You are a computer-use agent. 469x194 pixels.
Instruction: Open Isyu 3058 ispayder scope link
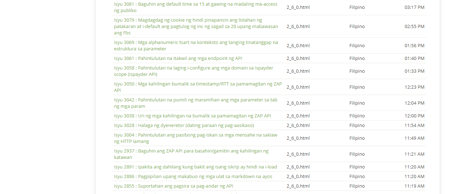194,71
